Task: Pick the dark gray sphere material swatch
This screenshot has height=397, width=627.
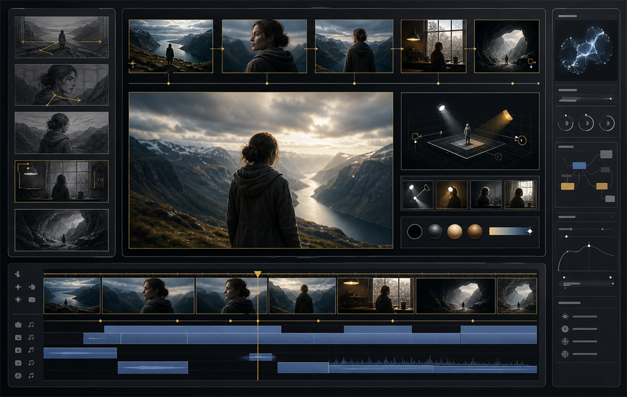Action: (x=435, y=231)
